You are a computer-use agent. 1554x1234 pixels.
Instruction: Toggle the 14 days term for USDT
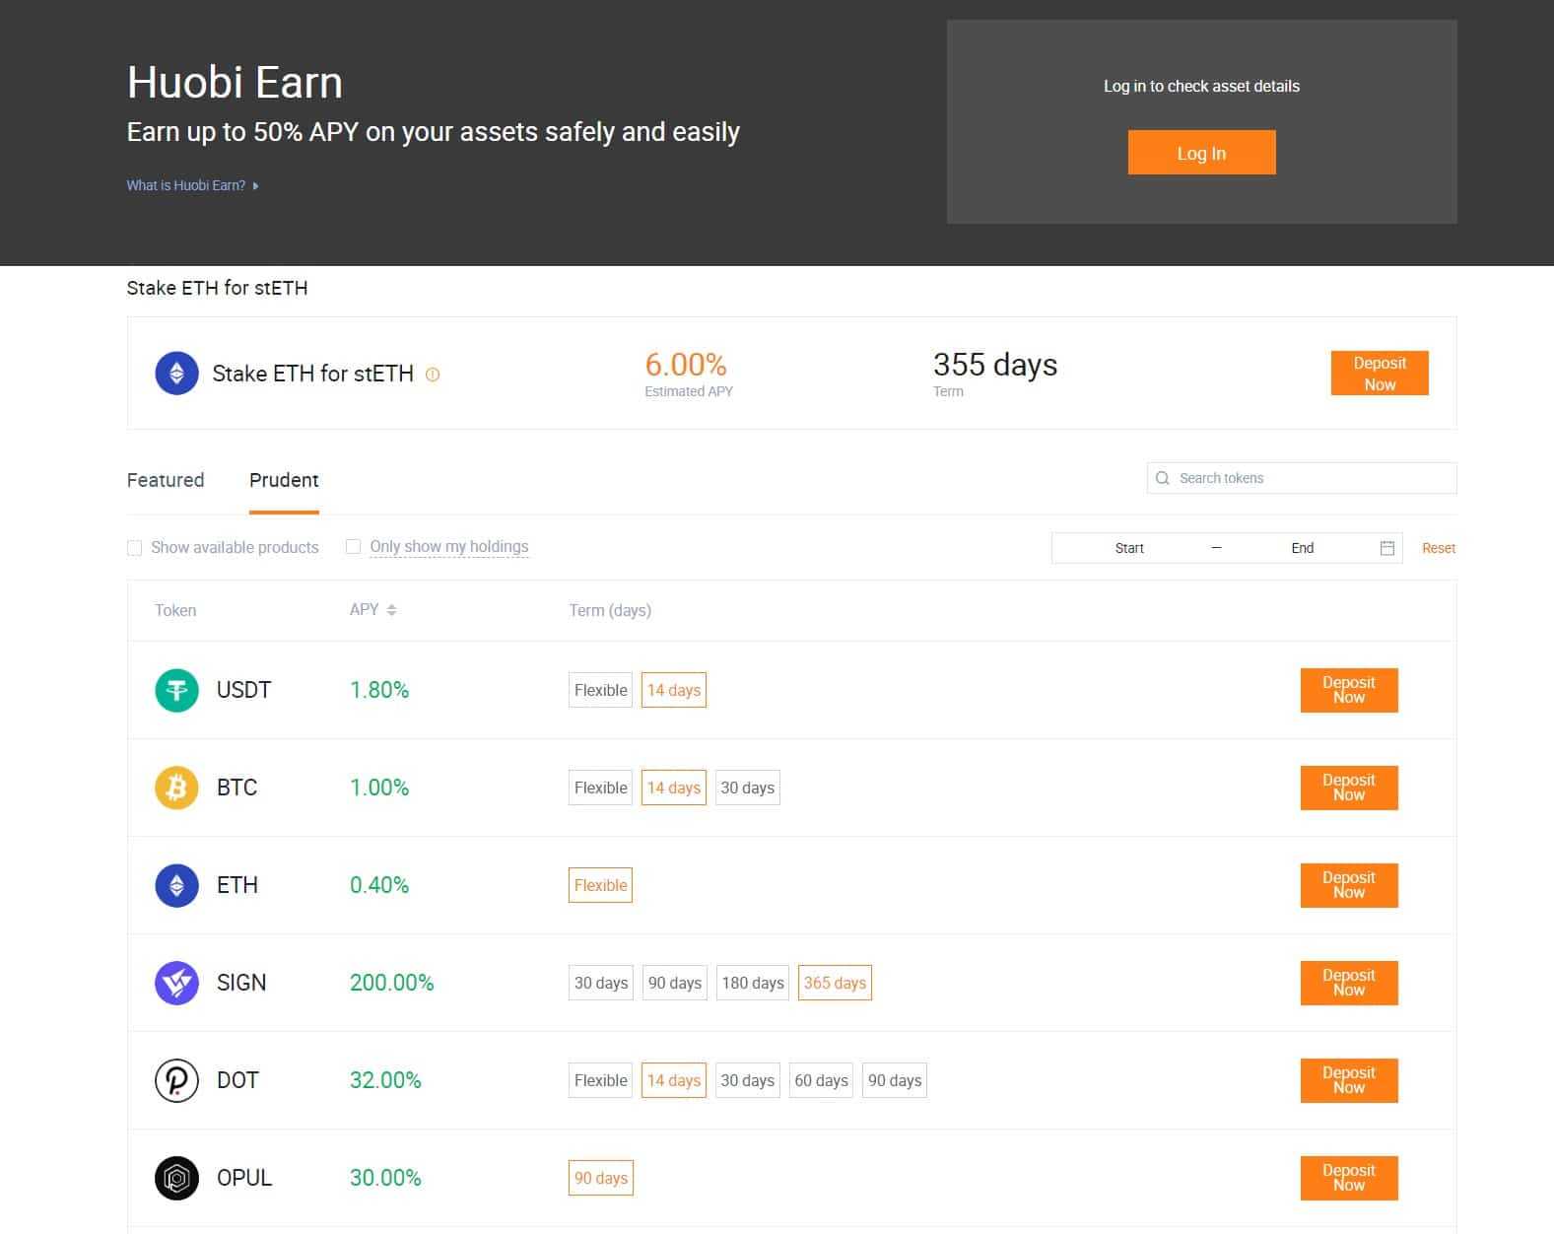coord(673,690)
